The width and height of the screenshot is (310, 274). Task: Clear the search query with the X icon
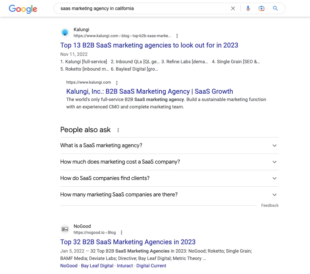pyautogui.click(x=233, y=8)
